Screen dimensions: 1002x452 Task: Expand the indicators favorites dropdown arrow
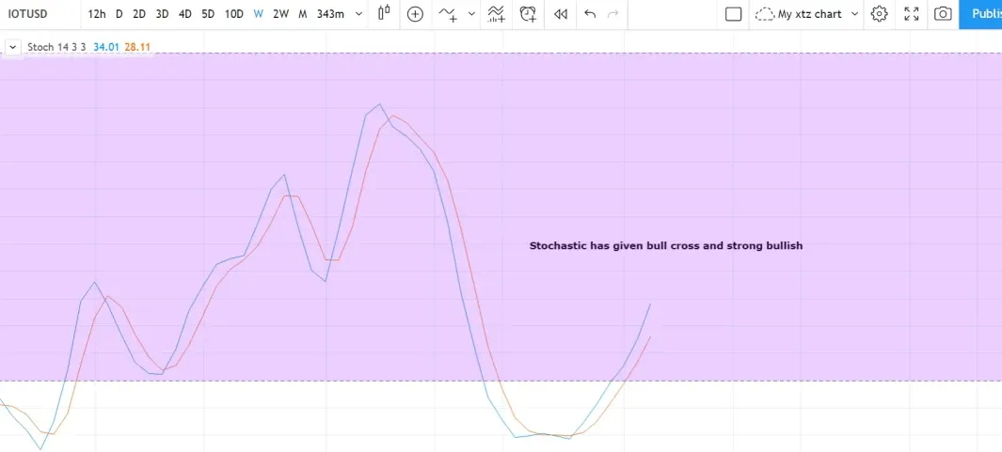point(471,14)
